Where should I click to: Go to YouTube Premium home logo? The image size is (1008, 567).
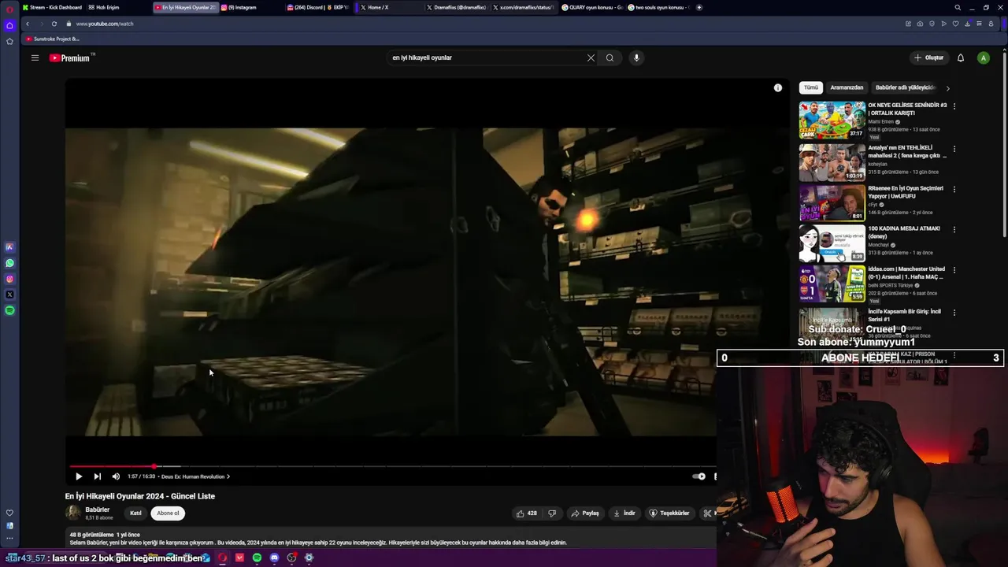pyautogui.click(x=71, y=57)
